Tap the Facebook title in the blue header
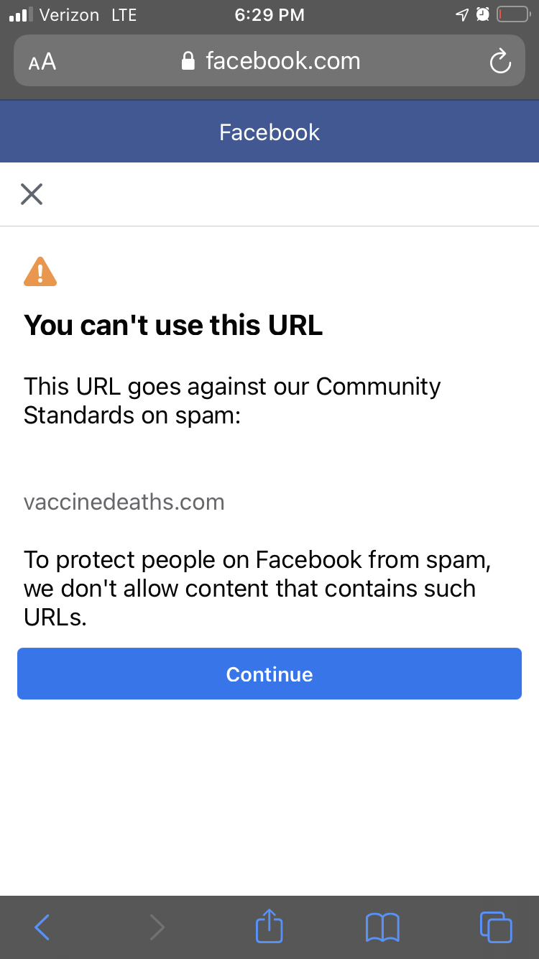The width and height of the screenshot is (539, 959). tap(269, 132)
